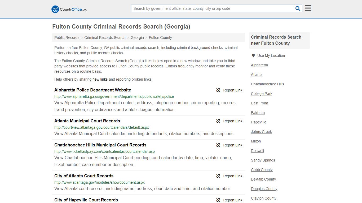Select the Fulton County breadcrumb
The width and height of the screenshot is (362, 203).
coord(160,38)
